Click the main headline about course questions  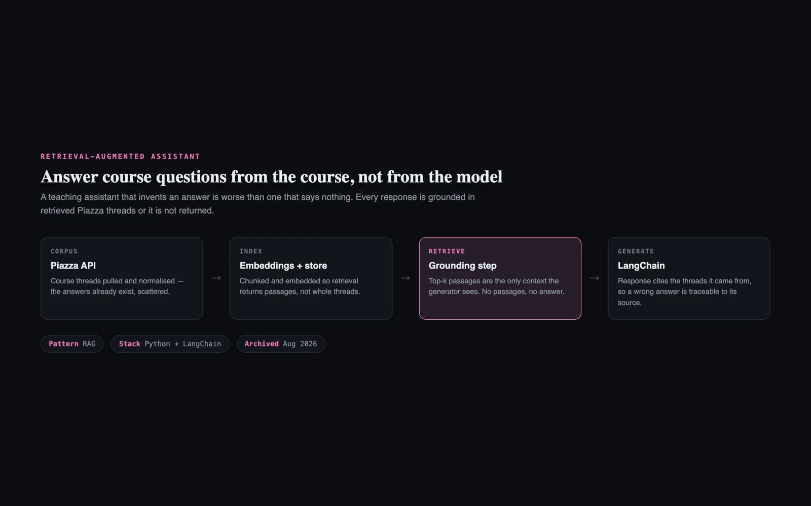pyautogui.click(x=271, y=177)
